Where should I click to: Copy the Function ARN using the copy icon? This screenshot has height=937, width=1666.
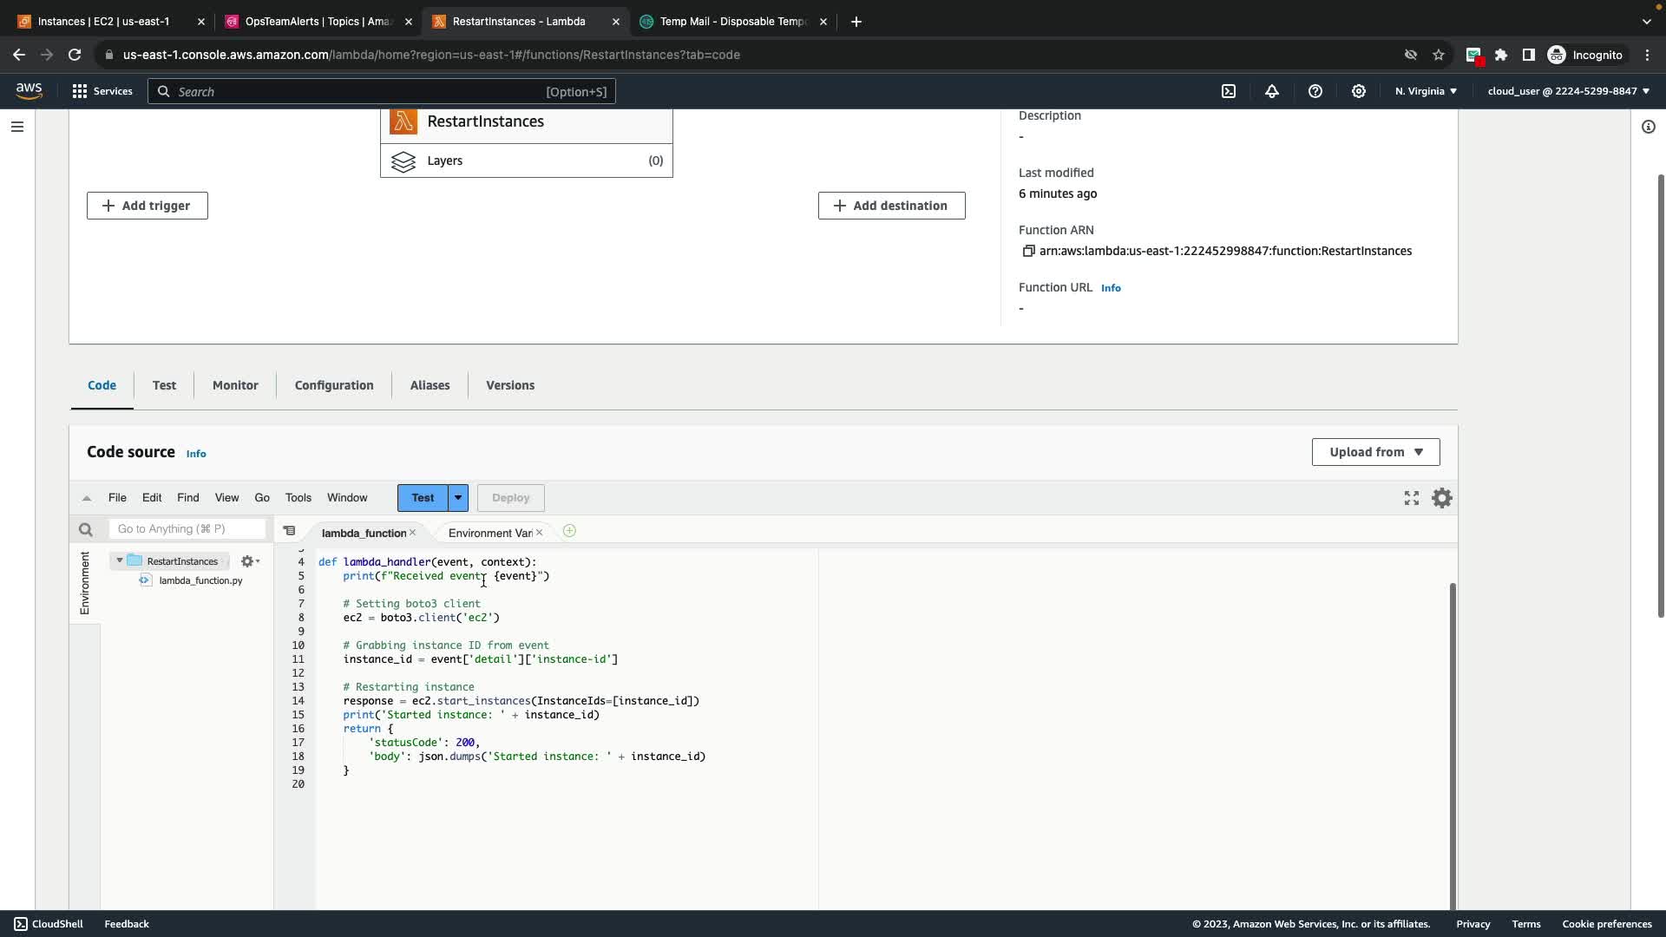tap(1028, 251)
